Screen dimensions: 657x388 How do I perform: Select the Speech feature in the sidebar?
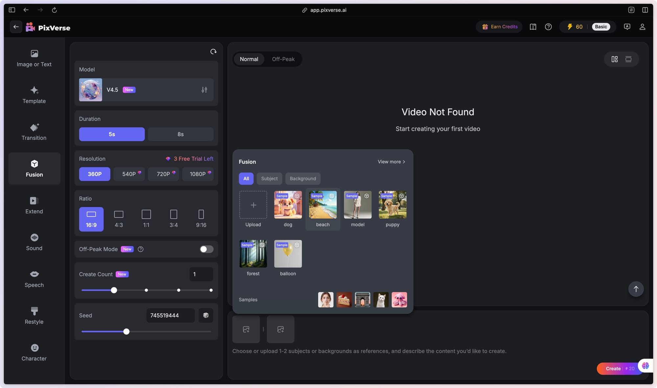34,279
